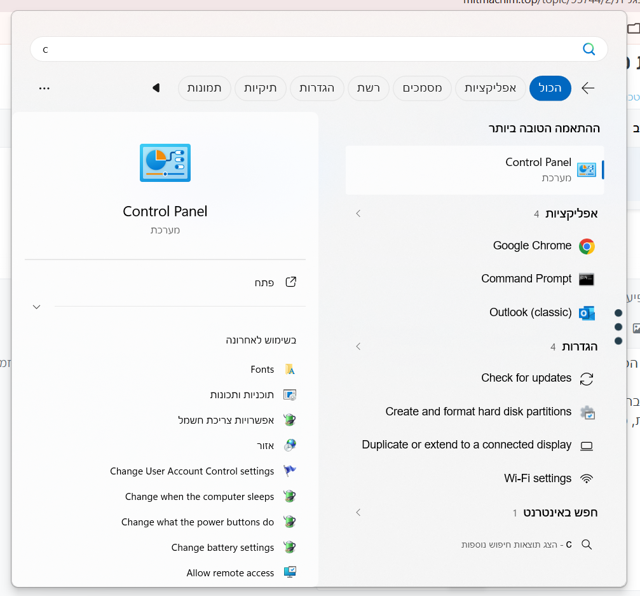
Task: Click the connected display monitor icon
Action: 587,445
